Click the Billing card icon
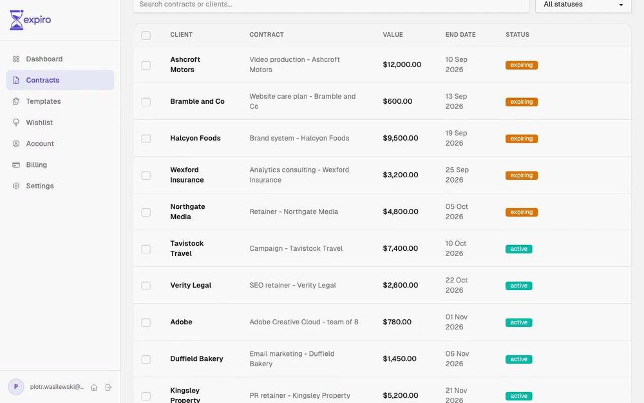 (16, 165)
